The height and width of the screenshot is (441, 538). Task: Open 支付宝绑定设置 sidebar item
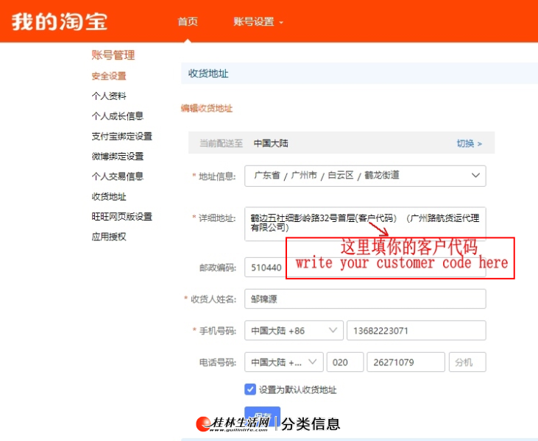point(121,137)
